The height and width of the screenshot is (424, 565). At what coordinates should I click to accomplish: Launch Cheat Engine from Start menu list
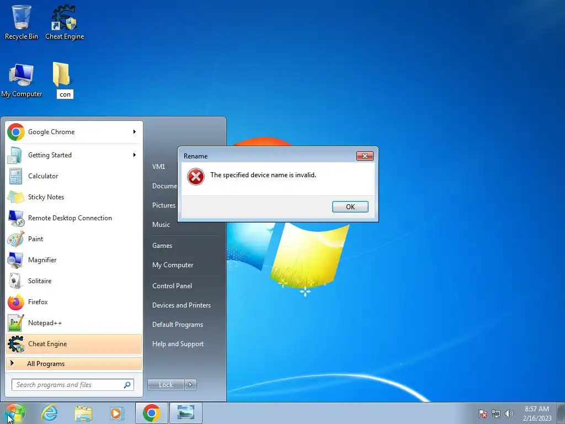tap(74, 344)
